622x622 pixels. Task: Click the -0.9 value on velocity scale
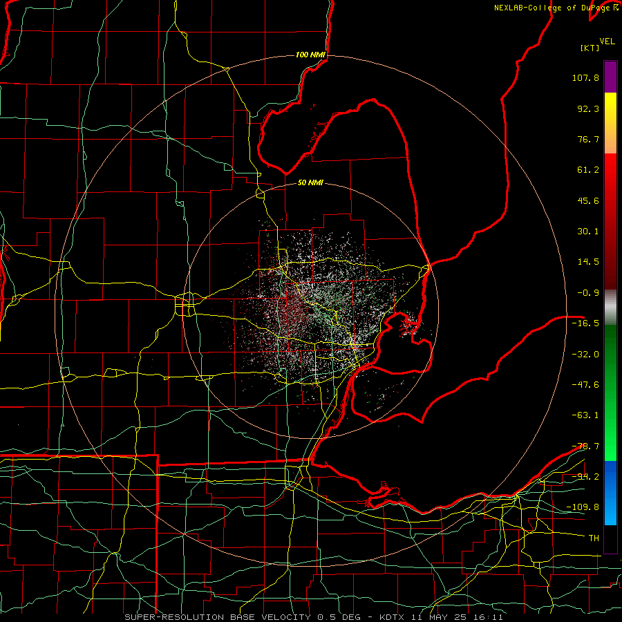coord(588,293)
